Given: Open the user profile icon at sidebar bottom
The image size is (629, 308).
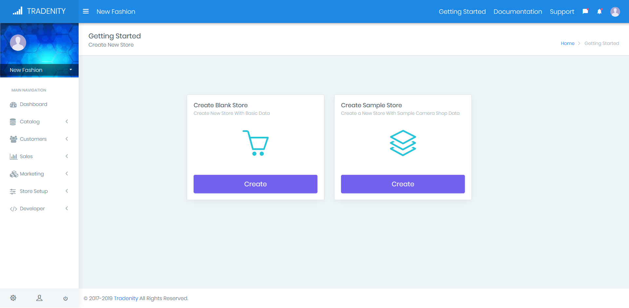Looking at the screenshot, I should [x=39, y=298].
